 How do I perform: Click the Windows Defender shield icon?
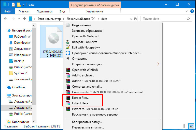pos(68,53)
